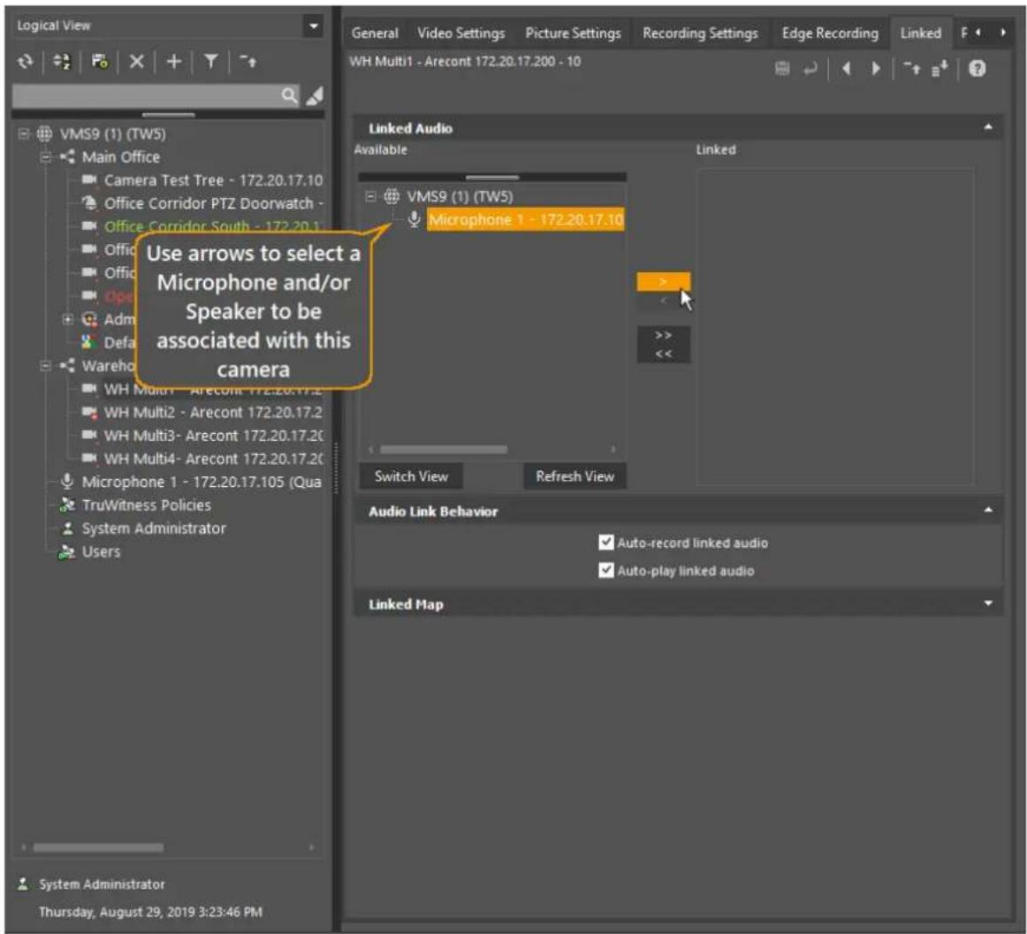The image size is (1027, 934).
Task: Select Camera Test Tree camera
Action: tap(213, 180)
